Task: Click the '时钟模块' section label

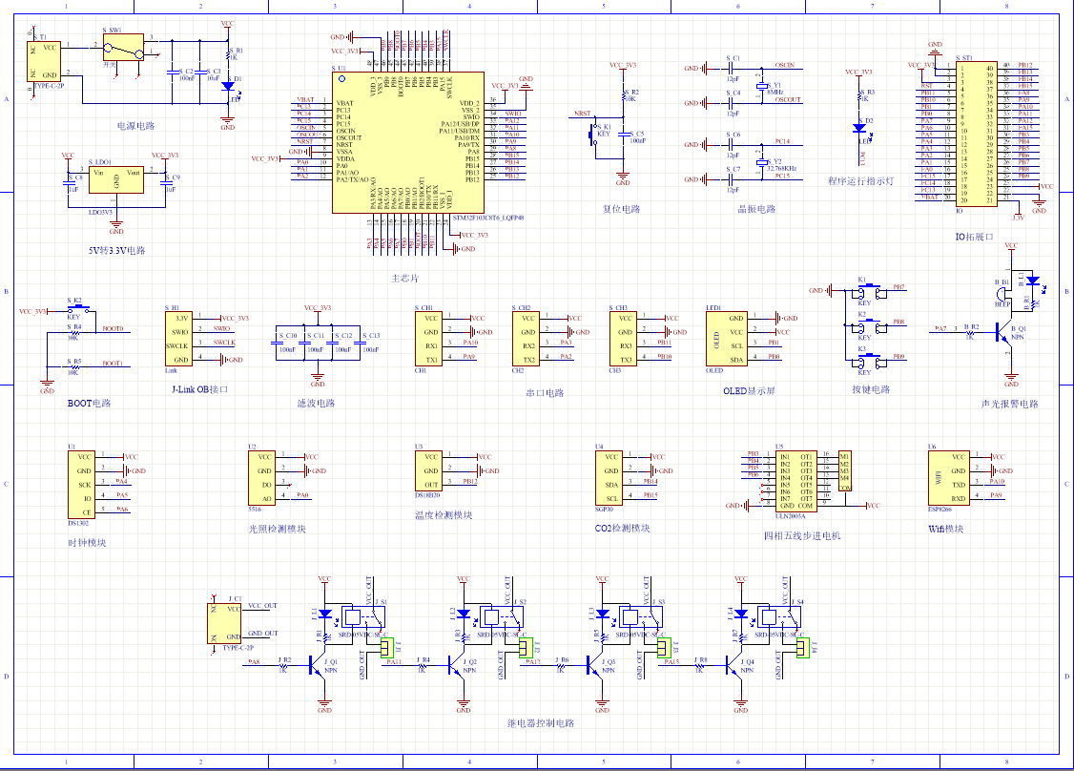Action: tap(87, 543)
